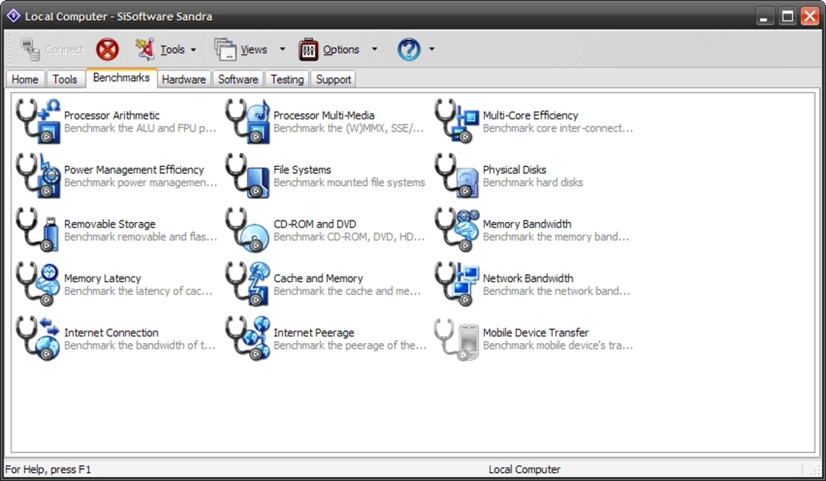826x481 pixels.
Task: Select the Multi-Core Efficiency benchmark icon
Action: (x=457, y=121)
